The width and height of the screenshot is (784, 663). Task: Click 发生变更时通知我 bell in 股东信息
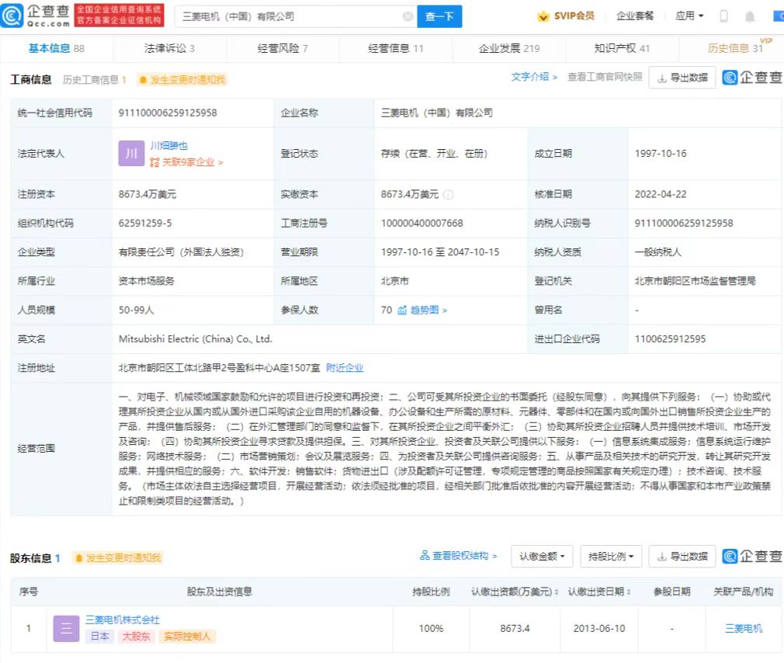coord(118,558)
